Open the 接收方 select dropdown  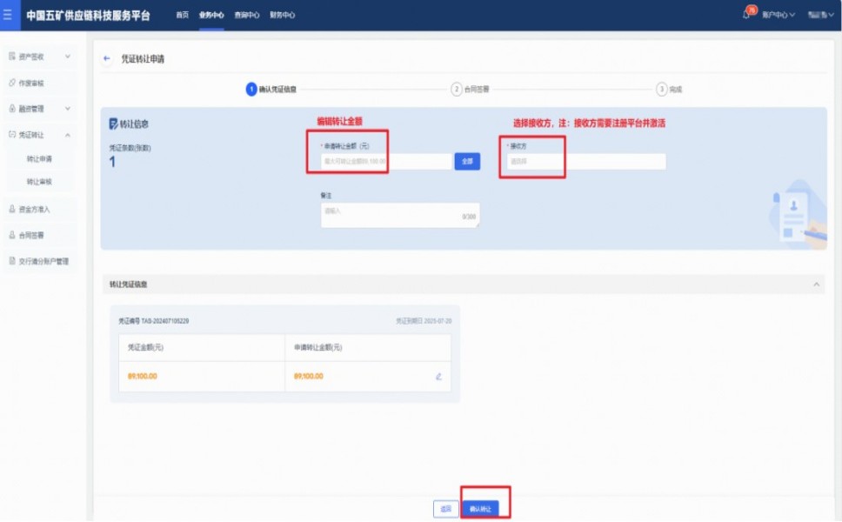tap(585, 162)
